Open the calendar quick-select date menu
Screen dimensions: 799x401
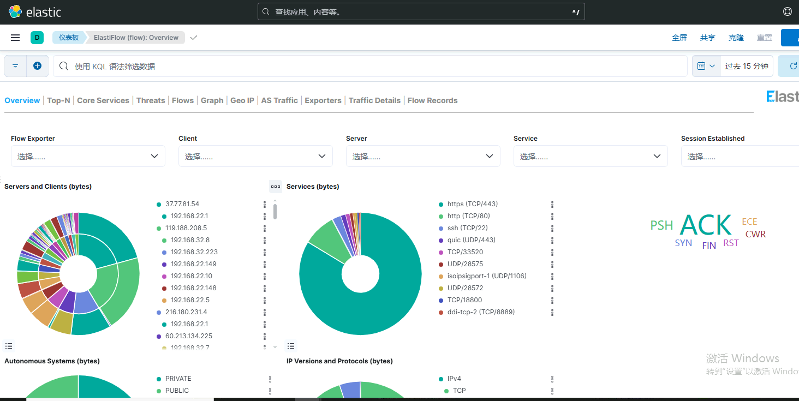(706, 66)
